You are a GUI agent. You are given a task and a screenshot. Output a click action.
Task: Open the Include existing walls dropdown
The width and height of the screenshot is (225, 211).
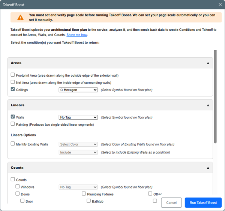click(x=78, y=152)
